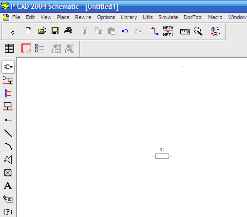Copy selection using copy icon

click(x=98, y=31)
